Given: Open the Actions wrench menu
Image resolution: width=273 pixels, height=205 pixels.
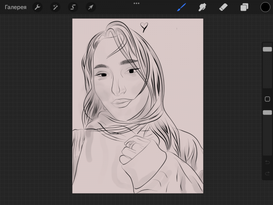Looking at the screenshot, I should pyautogui.click(x=38, y=7).
